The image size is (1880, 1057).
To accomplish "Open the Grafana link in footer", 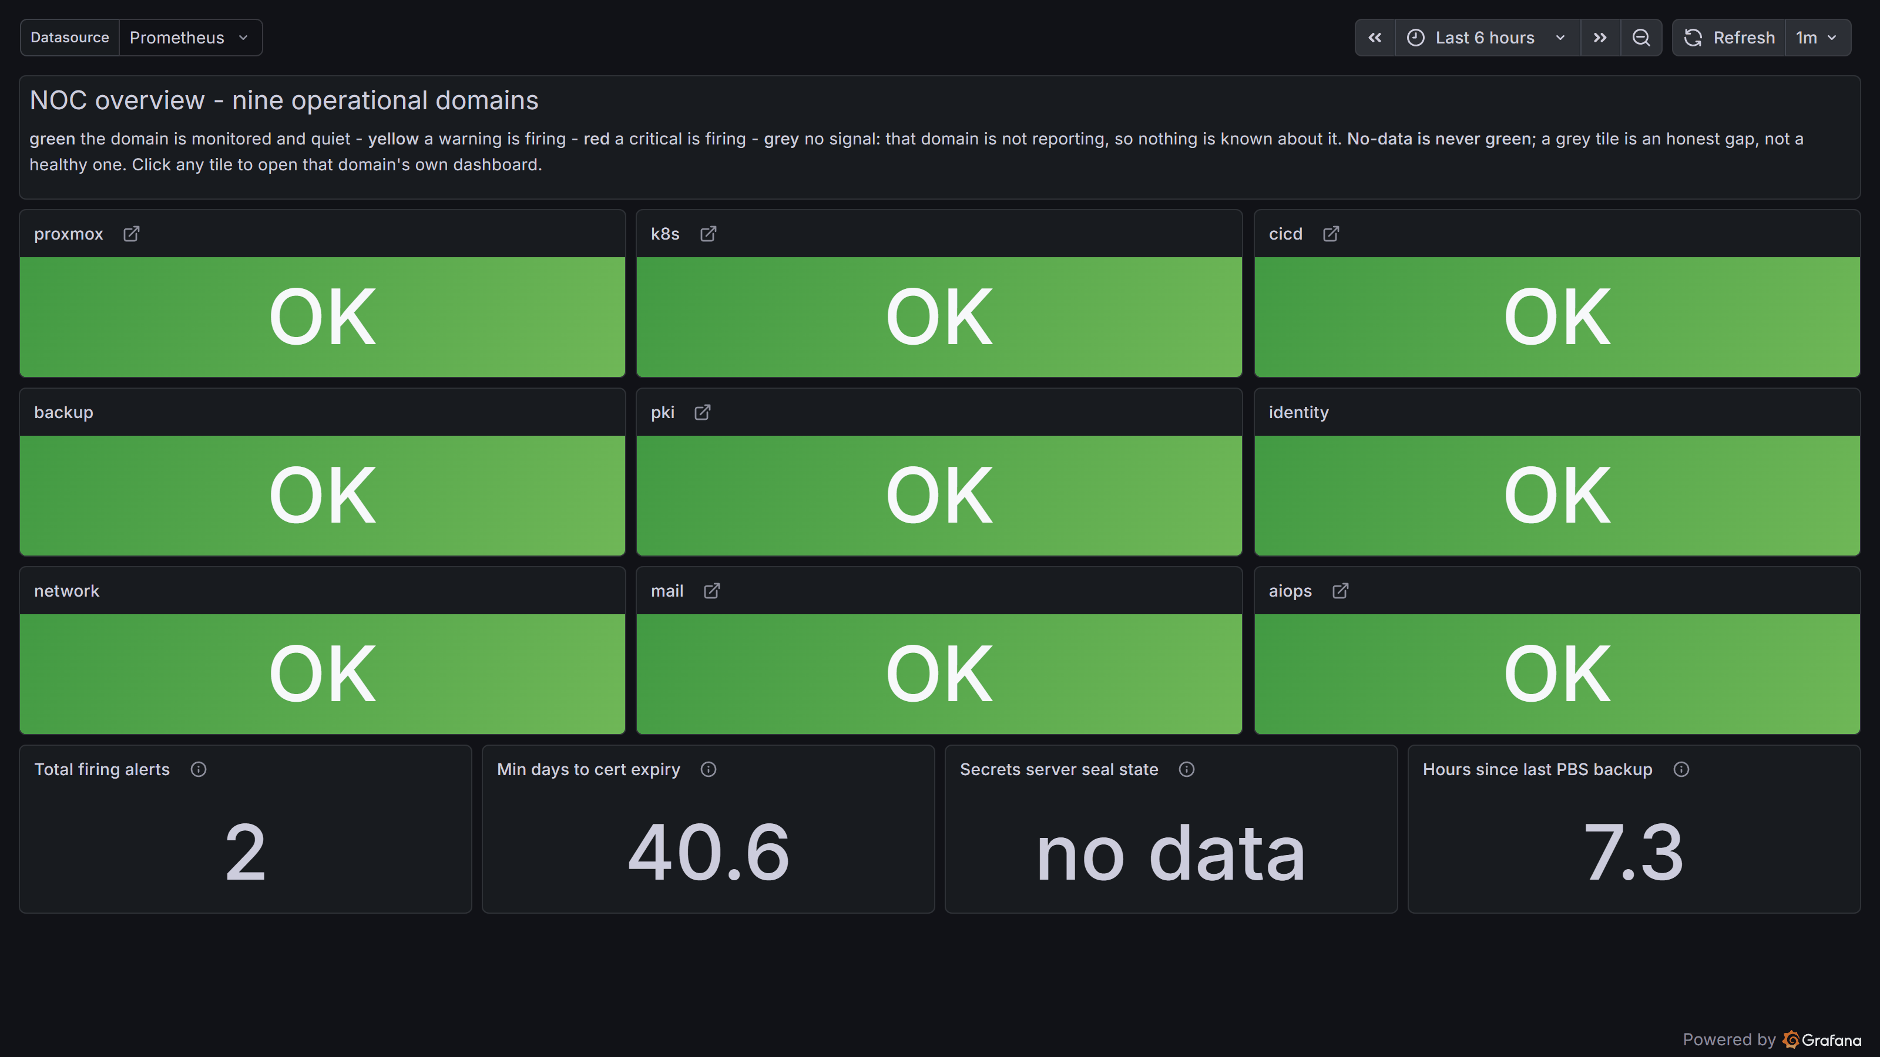I will pyautogui.click(x=1822, y=1039).
